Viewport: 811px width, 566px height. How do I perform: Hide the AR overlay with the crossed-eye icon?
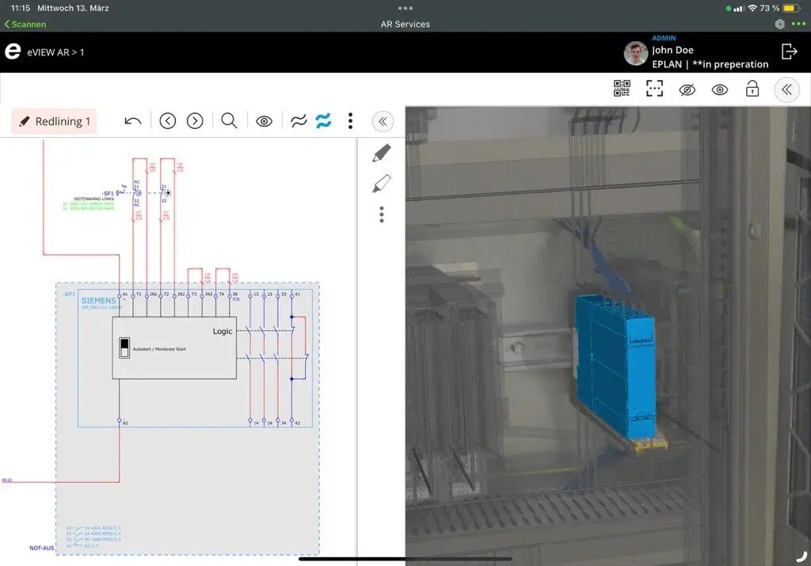pos(687,89)
